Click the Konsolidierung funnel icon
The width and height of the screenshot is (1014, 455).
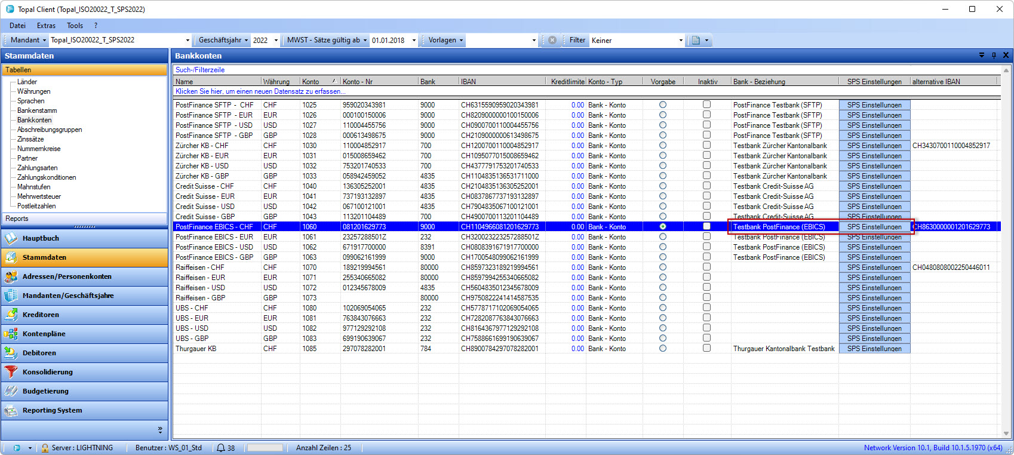click(x=11, y=372)
